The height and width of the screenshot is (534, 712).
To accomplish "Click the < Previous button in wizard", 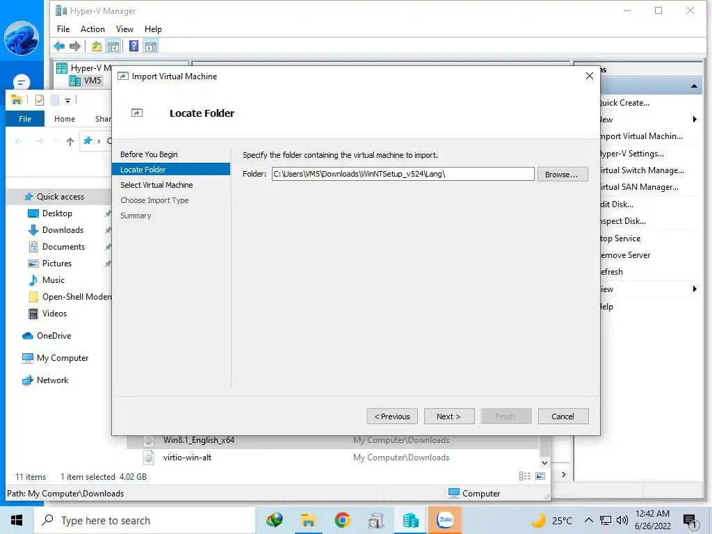I will [x=392, y=416].
